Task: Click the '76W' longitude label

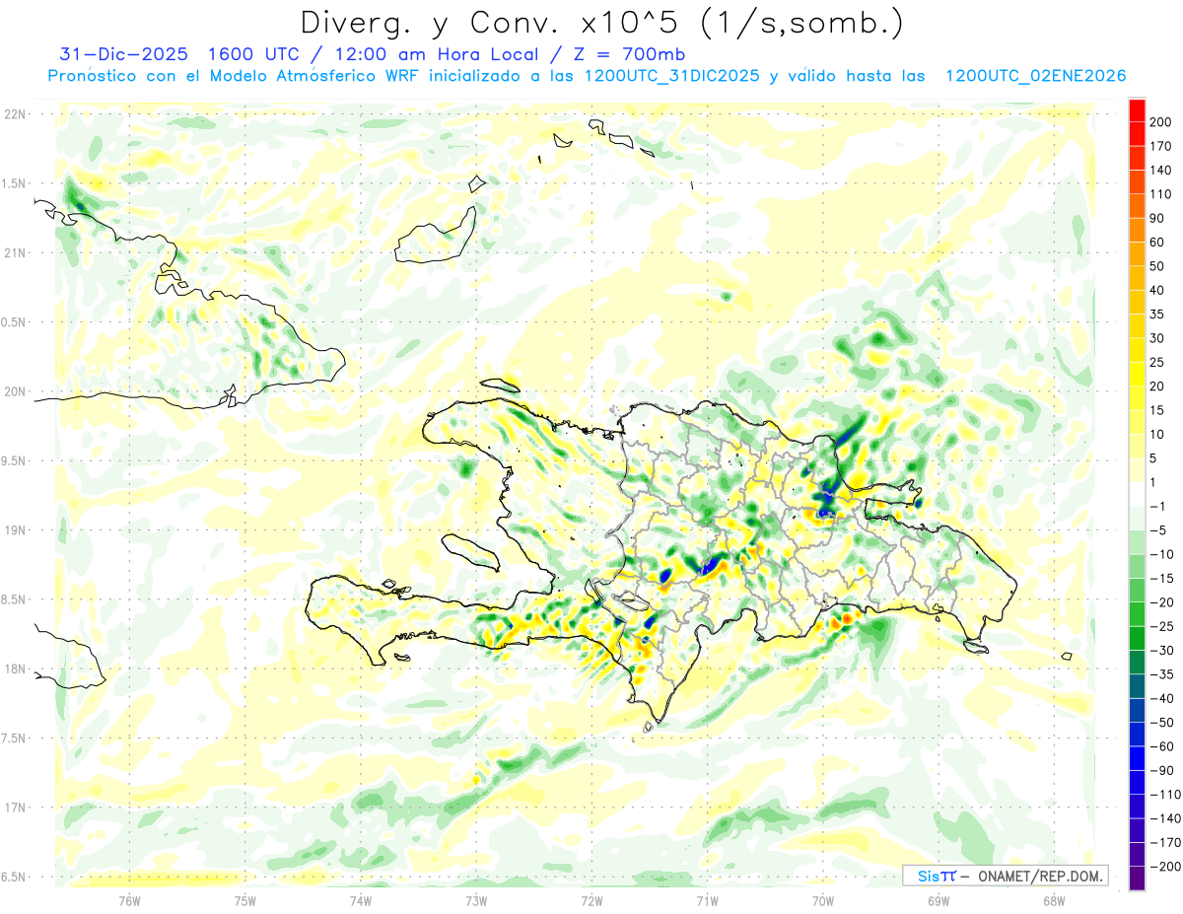Action: point(129,900)
